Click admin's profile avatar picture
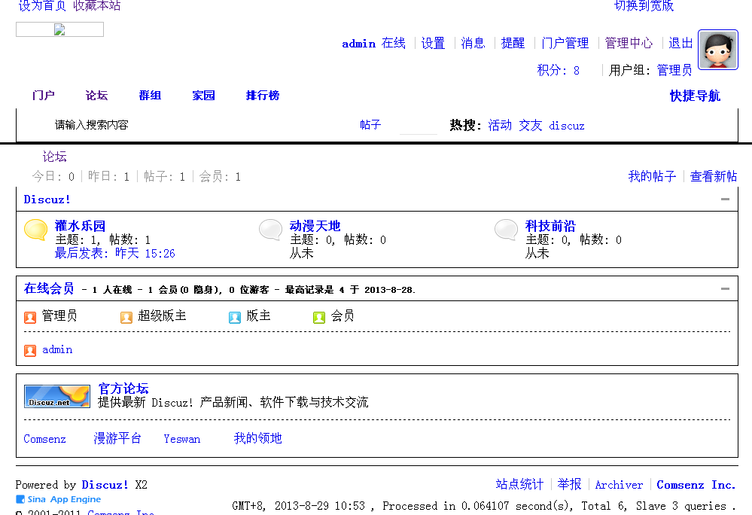Screen dimensions: 752x515 coord(717,49)
